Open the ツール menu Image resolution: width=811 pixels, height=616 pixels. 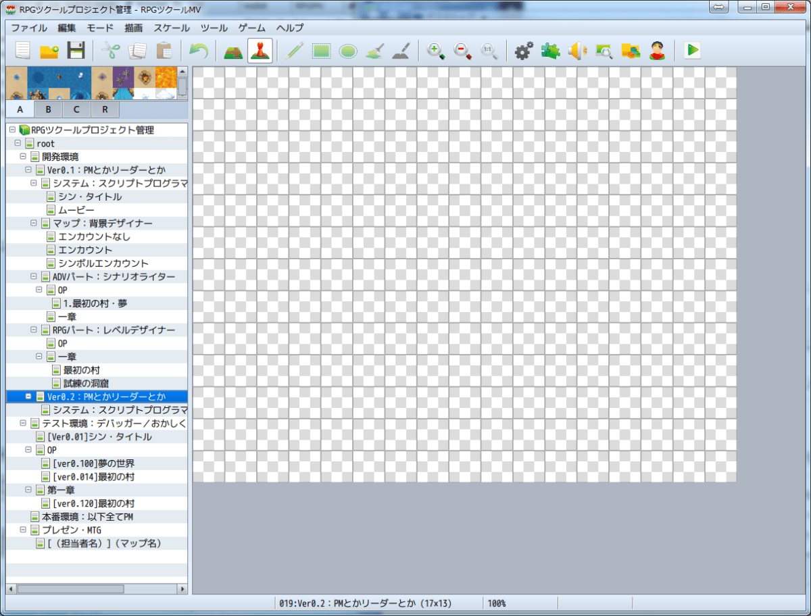[214, 28]
